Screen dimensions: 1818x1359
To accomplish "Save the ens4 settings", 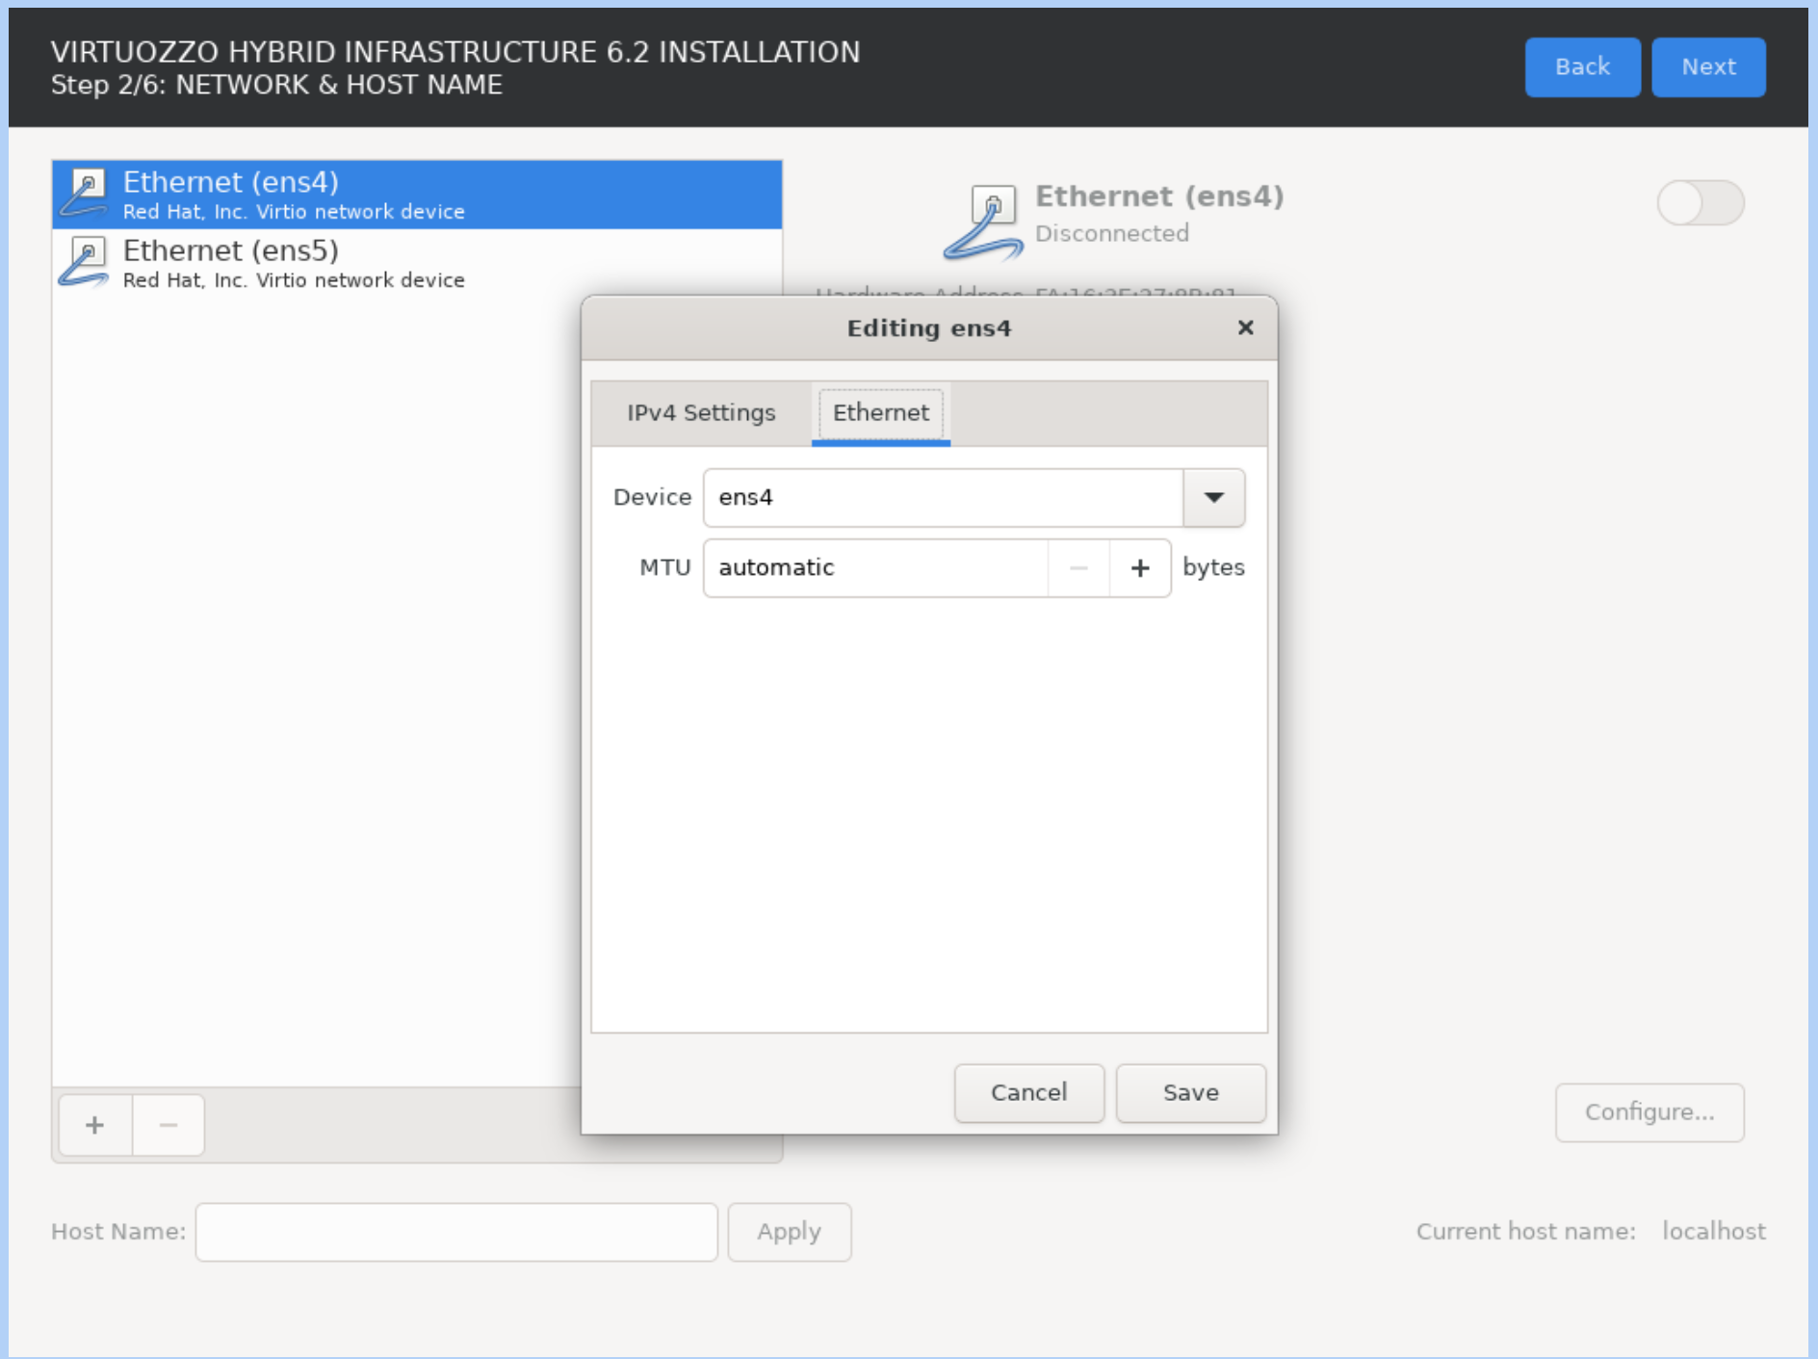I will (1191, 1092).
